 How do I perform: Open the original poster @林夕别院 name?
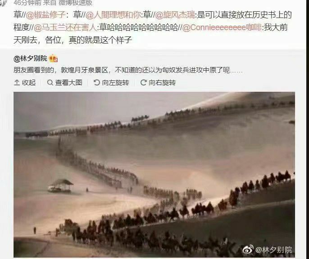coord(30,58)
